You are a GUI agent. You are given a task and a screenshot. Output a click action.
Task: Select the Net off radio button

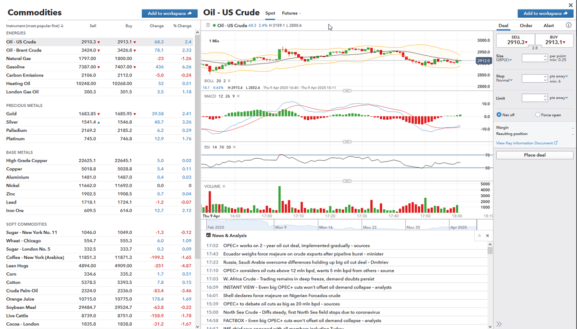click(499, 115)
